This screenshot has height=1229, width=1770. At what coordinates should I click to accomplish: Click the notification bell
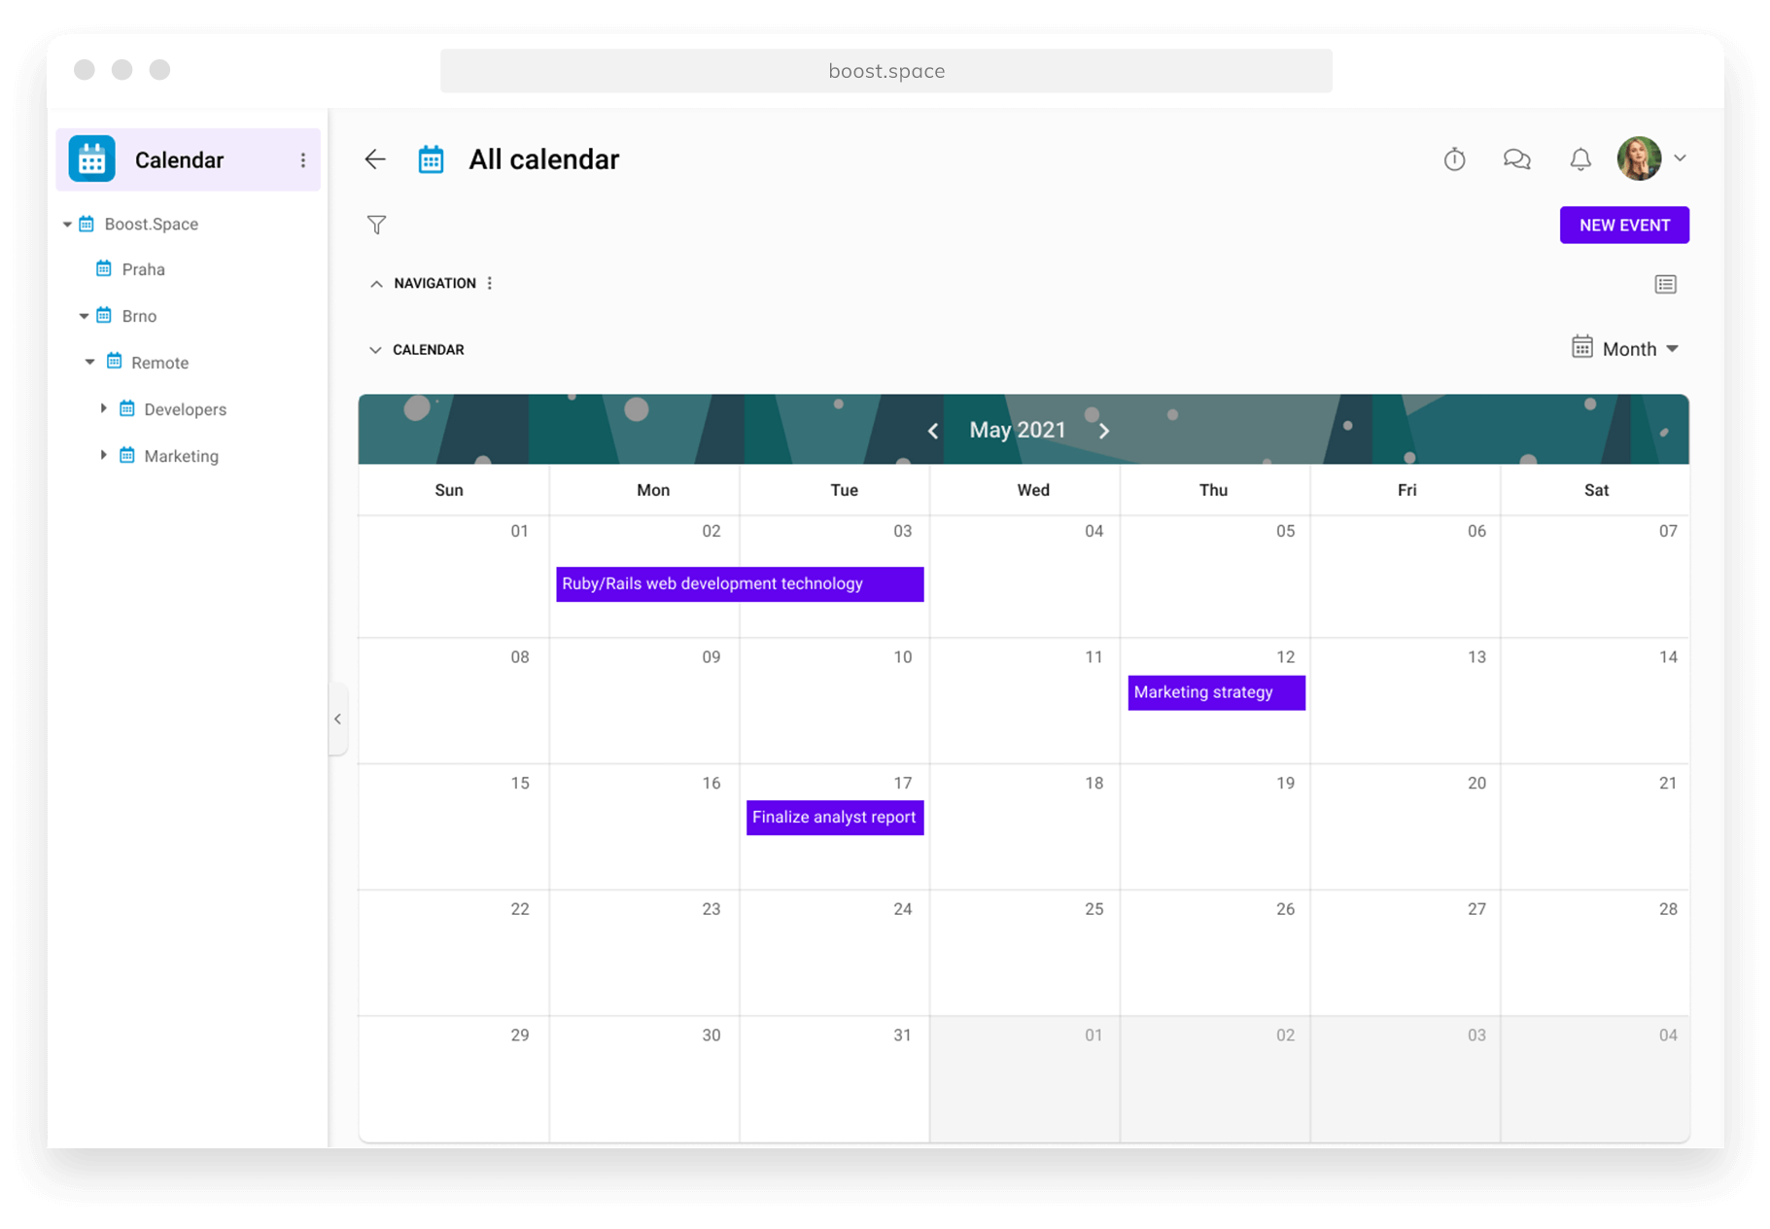click(x=1579, y=158)
